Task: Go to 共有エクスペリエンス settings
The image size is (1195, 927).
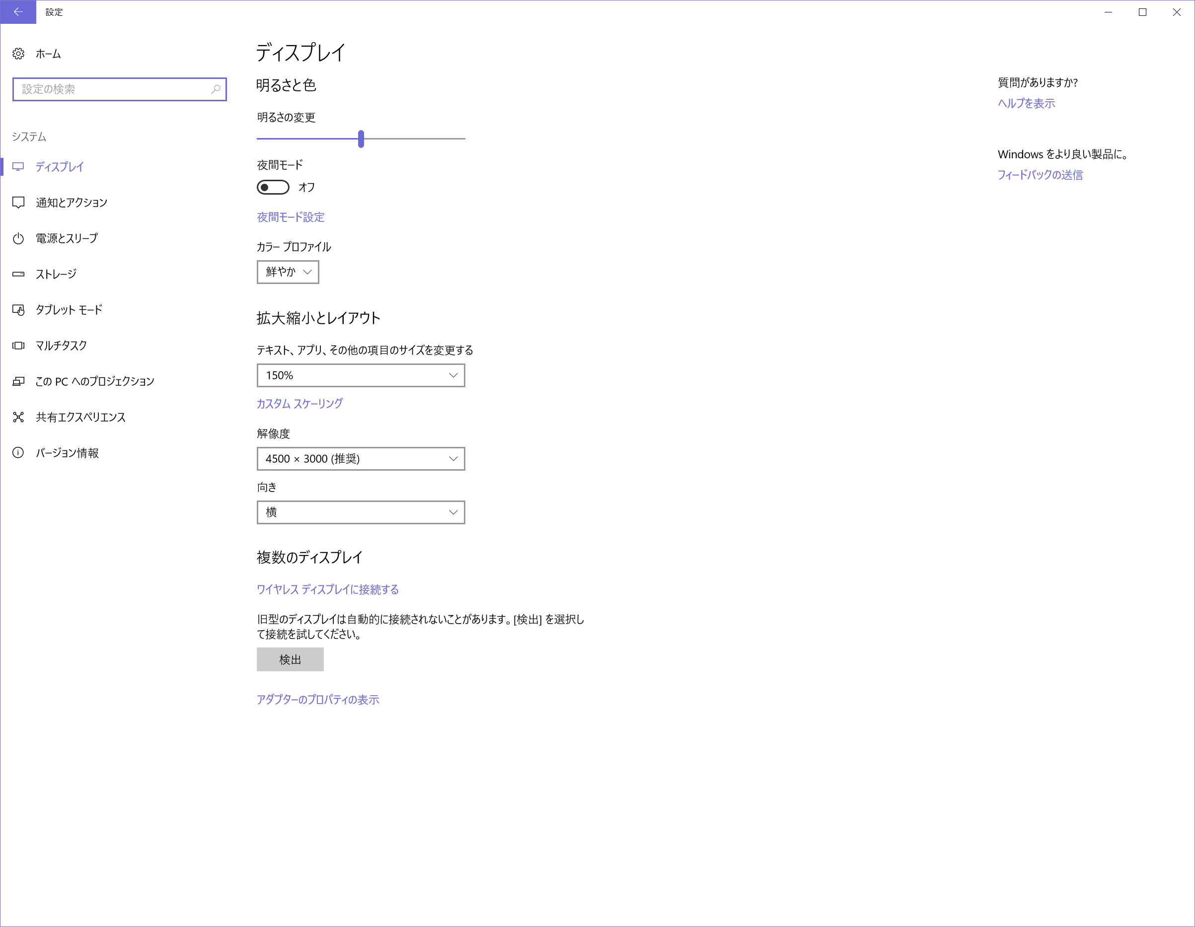Action: point(81,417)
